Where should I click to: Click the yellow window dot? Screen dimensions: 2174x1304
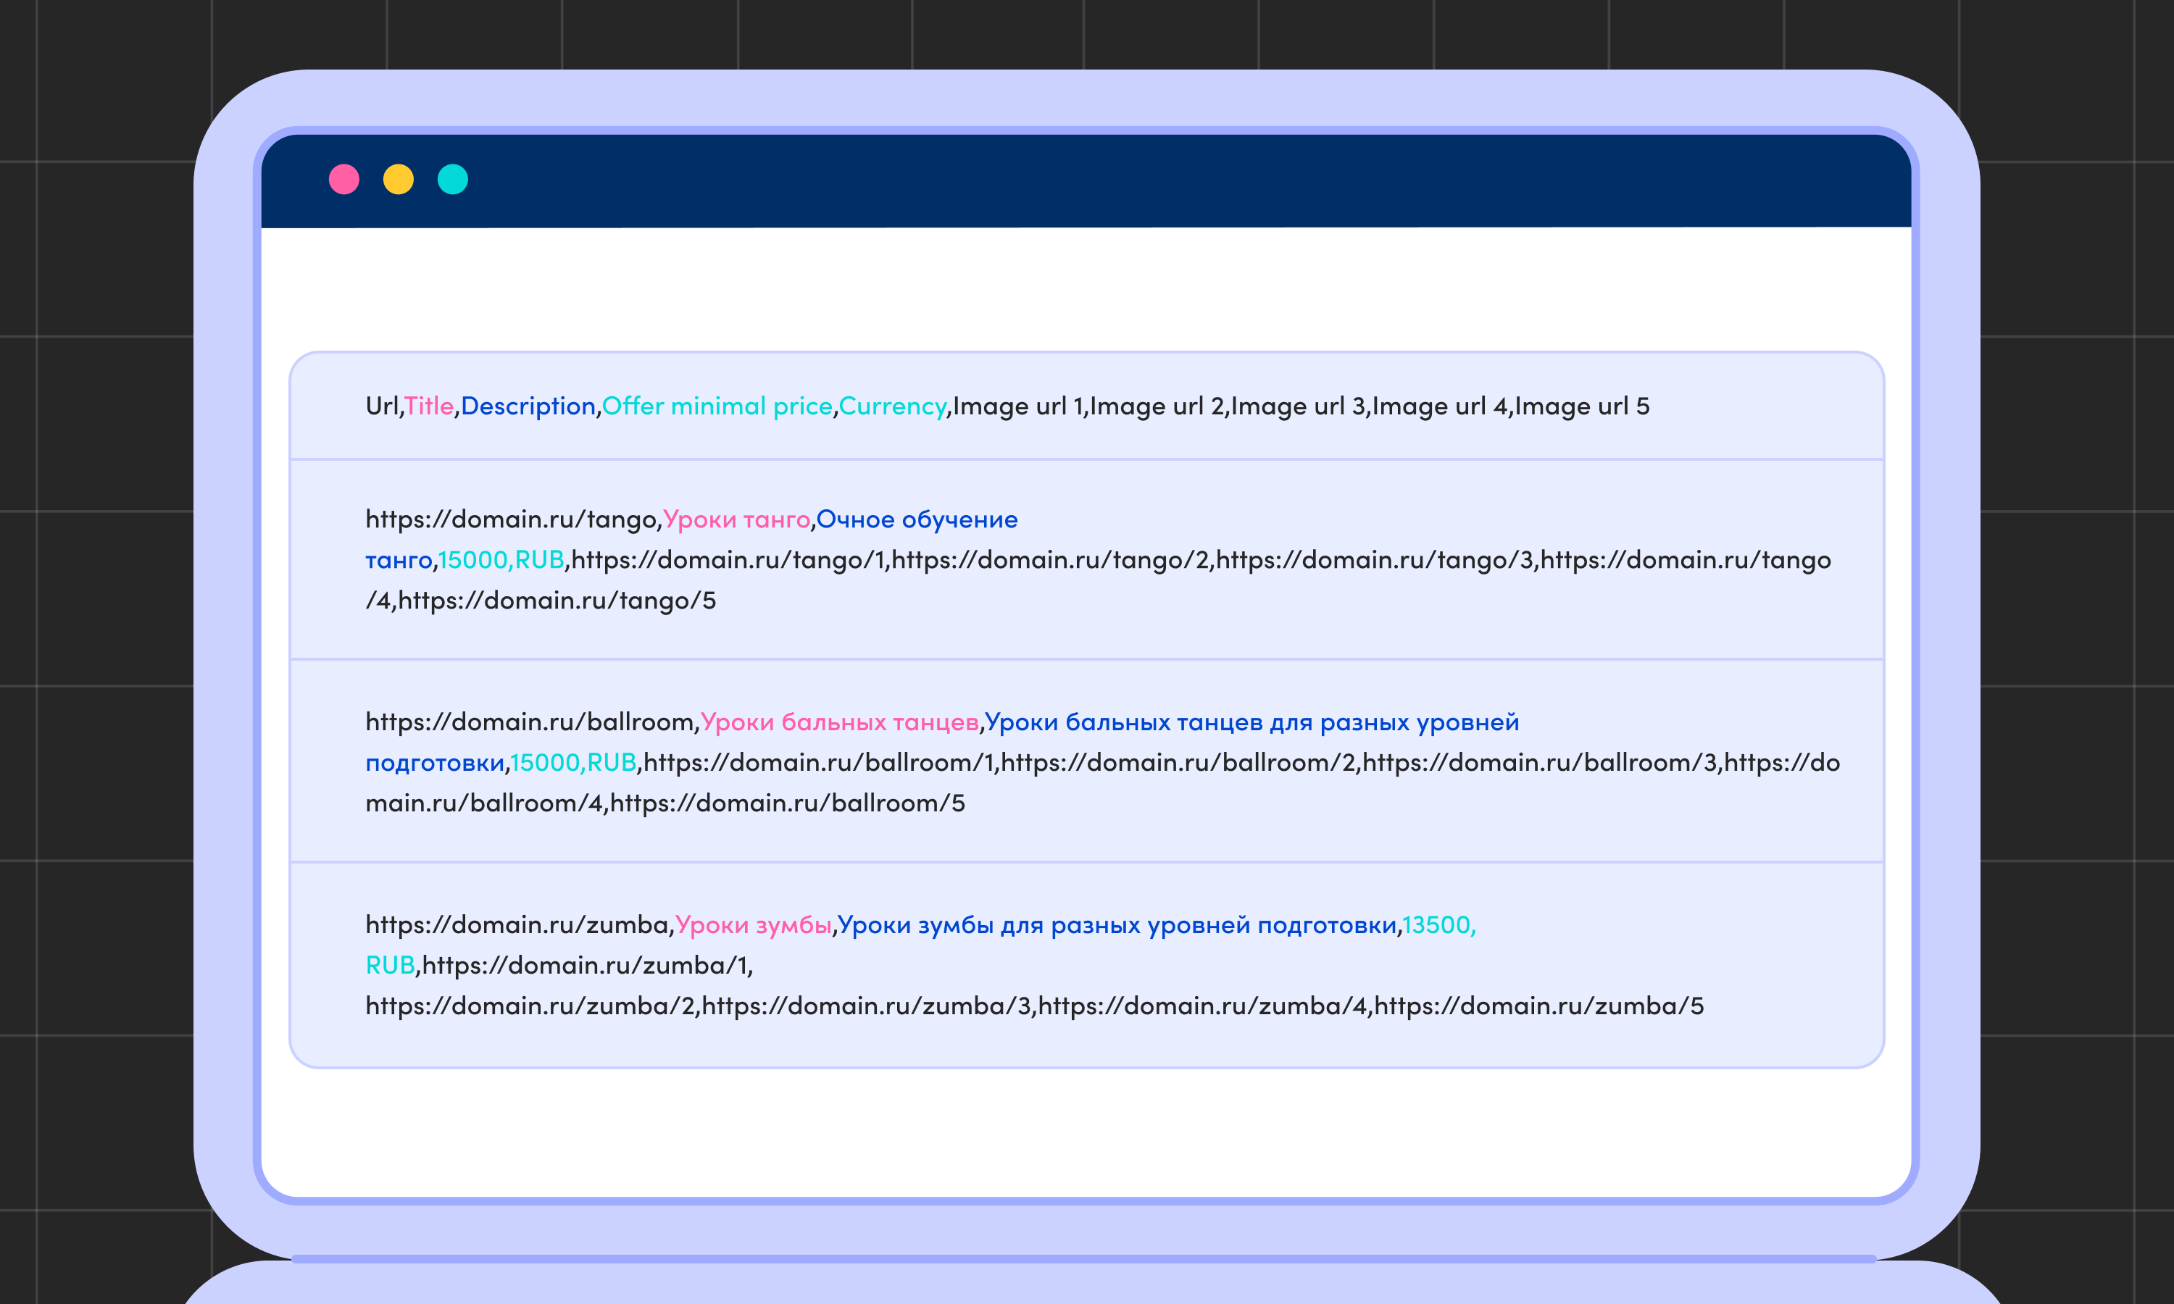[398, 179]
